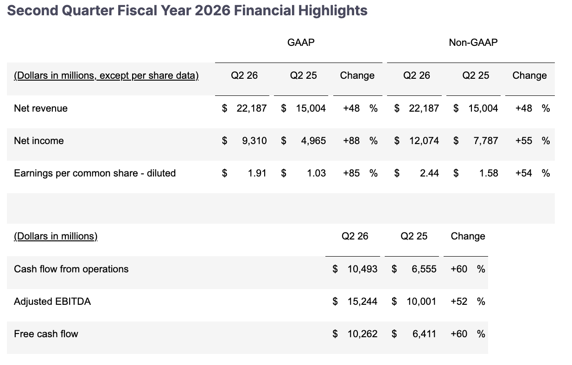572x365 pixels.
Task: Select prior-year free cash flow 6,411
Action: pyautogui.click(x=424, y=334)
